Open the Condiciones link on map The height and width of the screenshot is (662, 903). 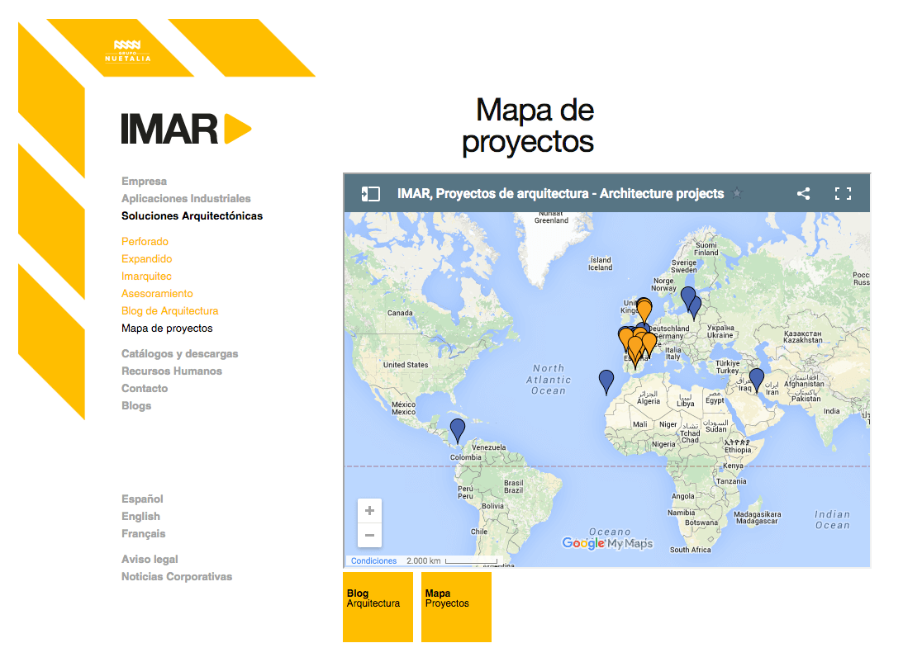pos(373,561)
